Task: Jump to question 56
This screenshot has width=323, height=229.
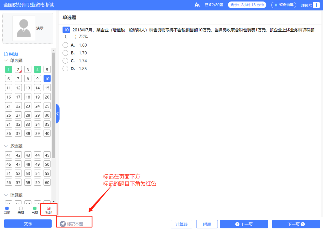Action: (9, 182)
